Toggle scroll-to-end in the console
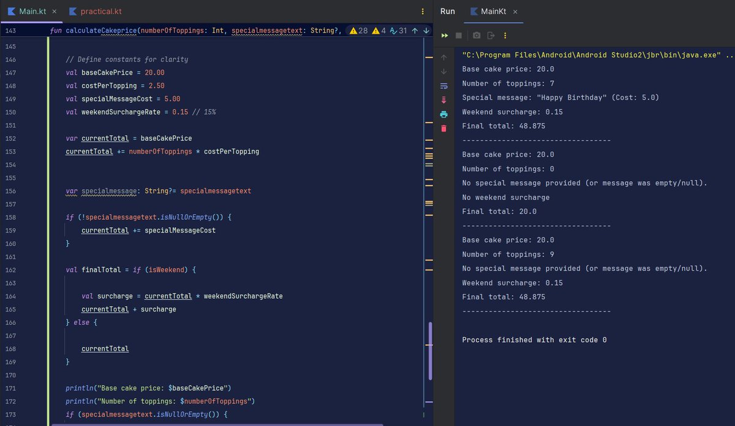The height and width of the screenshot is (426, 735). point(443,100)
